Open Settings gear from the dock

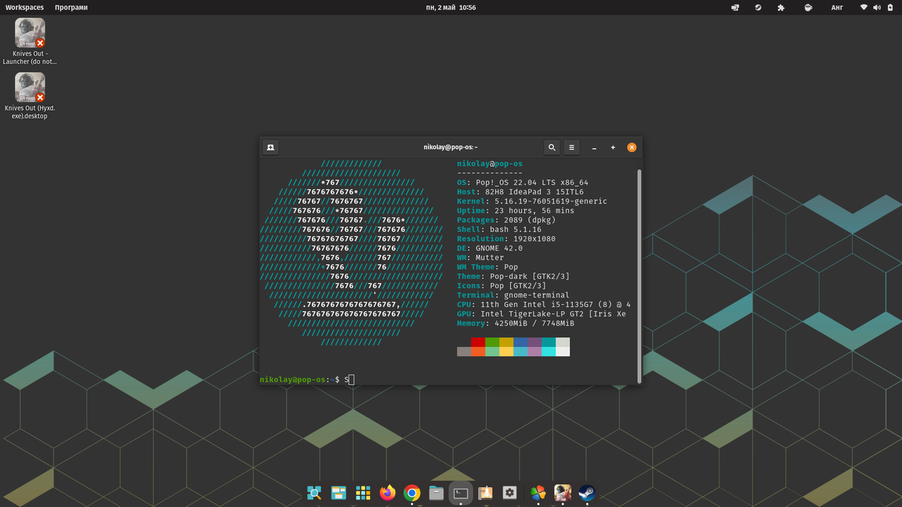[x=509, y=493]
